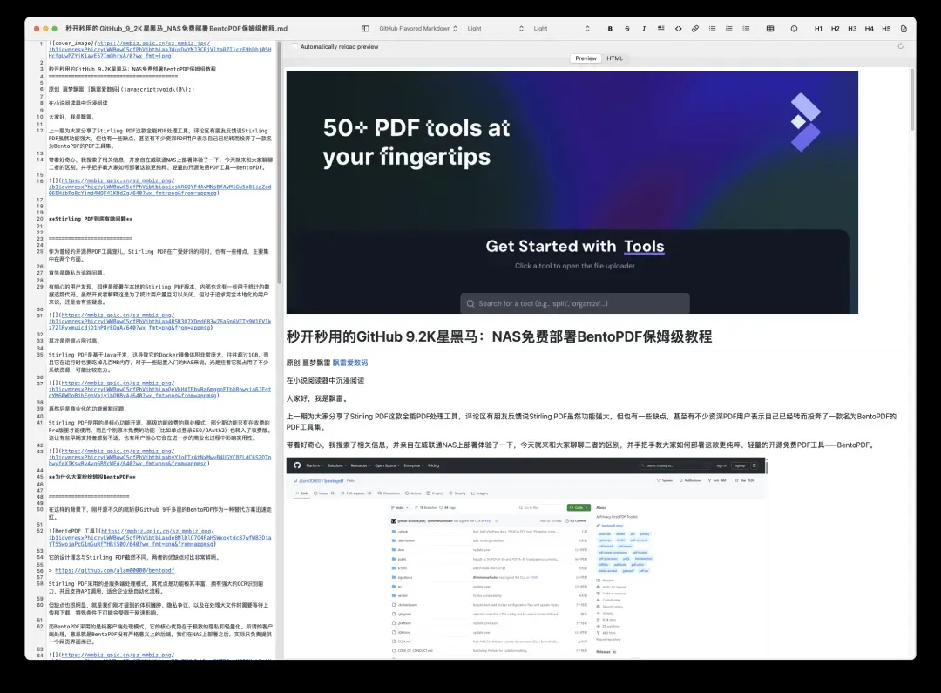941x693 pixels.
Task: Insert a bulleted list from the toolbar
Action: pyautogui.click(x=713, y=29)
